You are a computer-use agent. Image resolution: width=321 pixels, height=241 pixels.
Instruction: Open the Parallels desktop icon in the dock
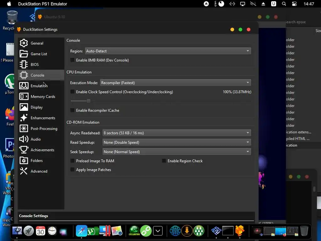tap(105, 231)
